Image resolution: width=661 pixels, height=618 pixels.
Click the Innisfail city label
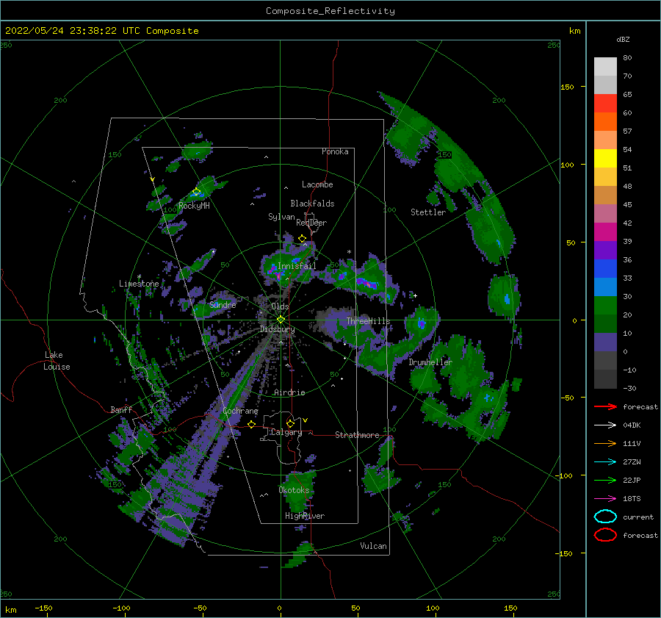coord(297,266)
